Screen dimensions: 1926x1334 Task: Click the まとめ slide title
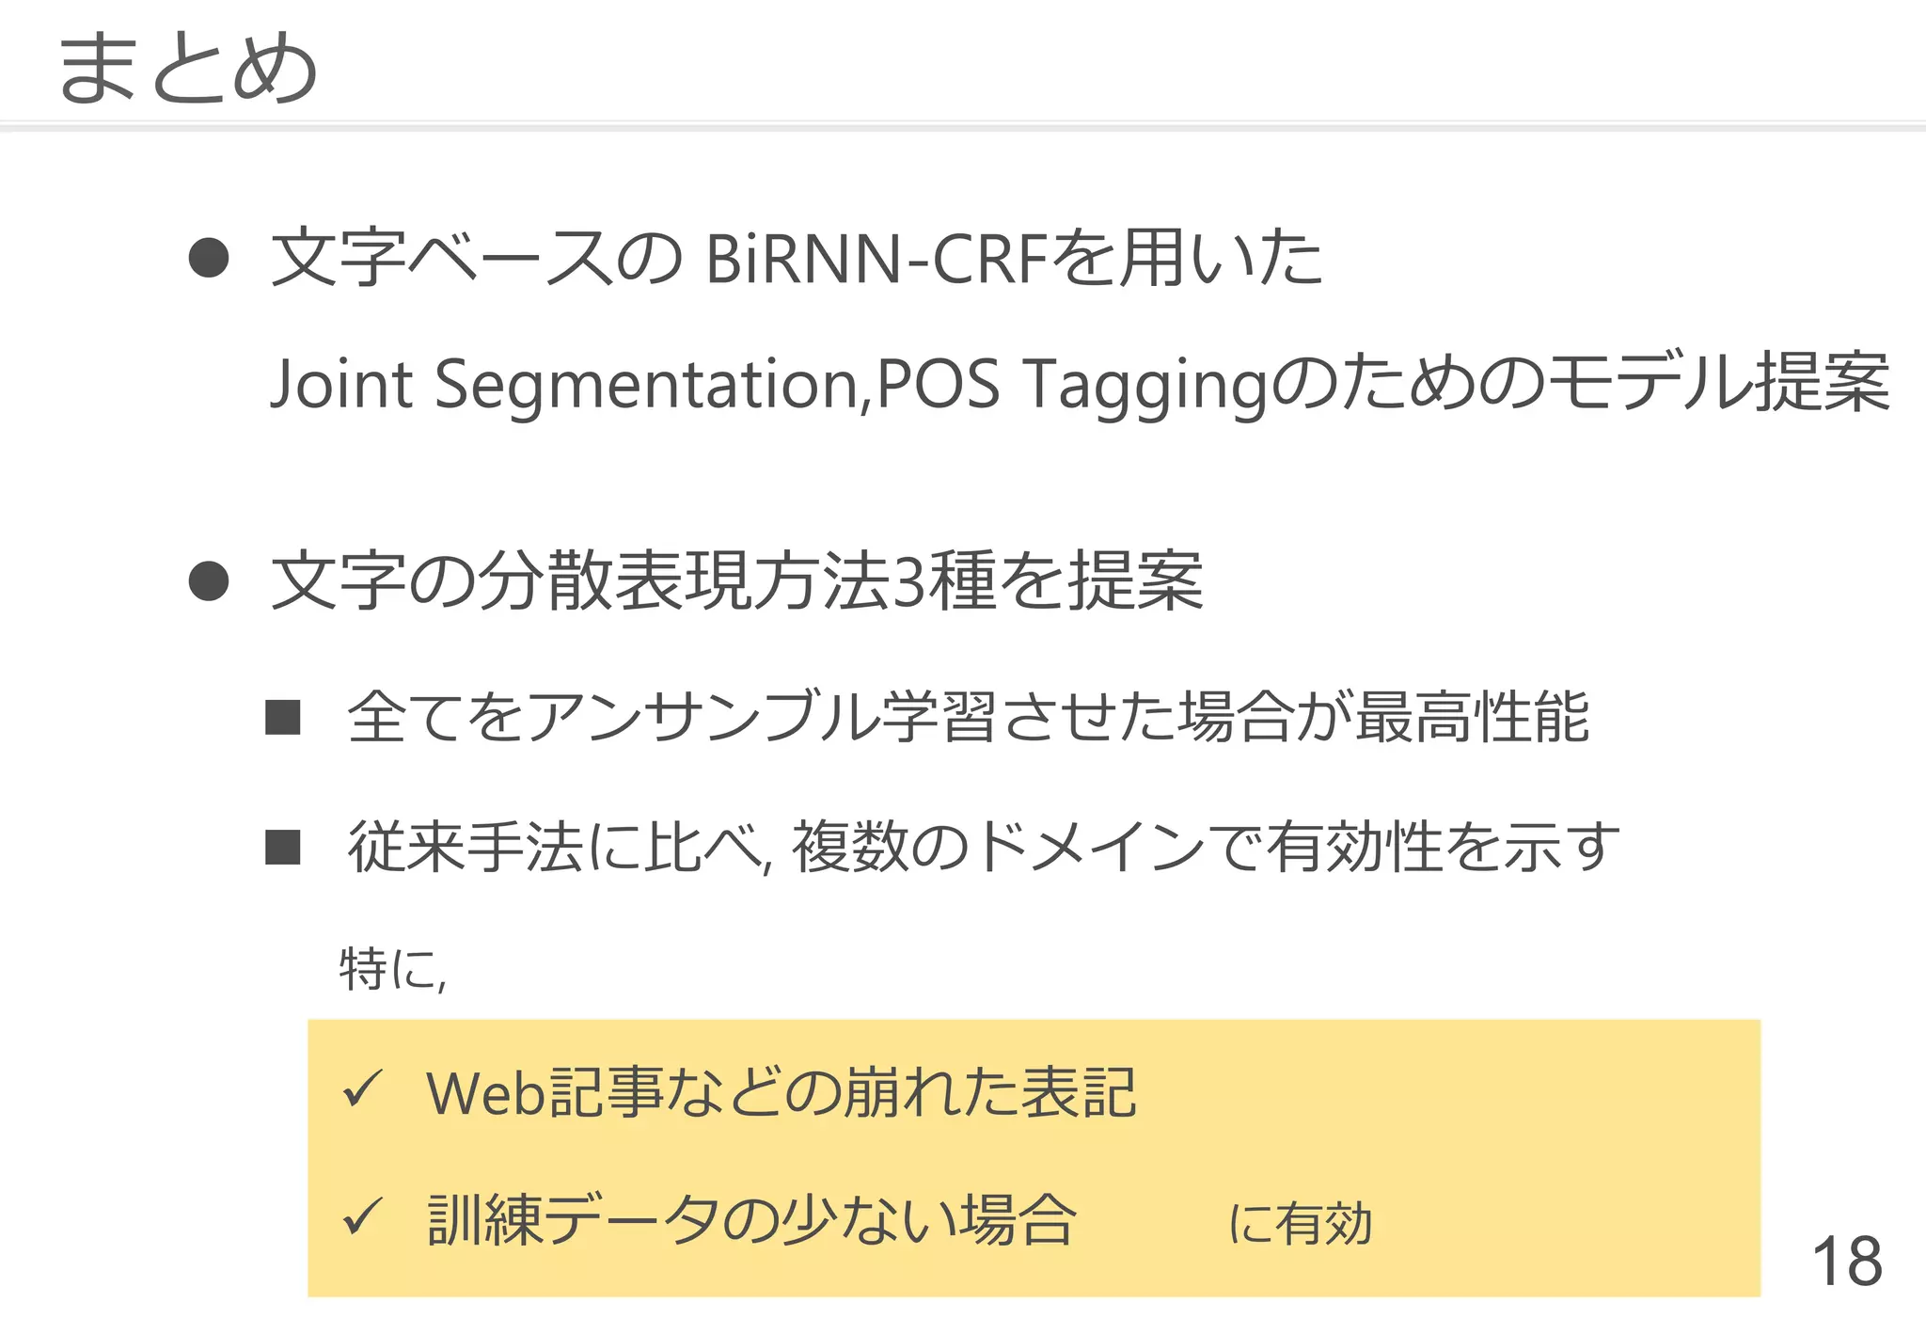[x=187, y=68]
